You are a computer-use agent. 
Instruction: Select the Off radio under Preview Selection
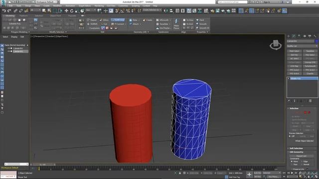tap(290, 136)
